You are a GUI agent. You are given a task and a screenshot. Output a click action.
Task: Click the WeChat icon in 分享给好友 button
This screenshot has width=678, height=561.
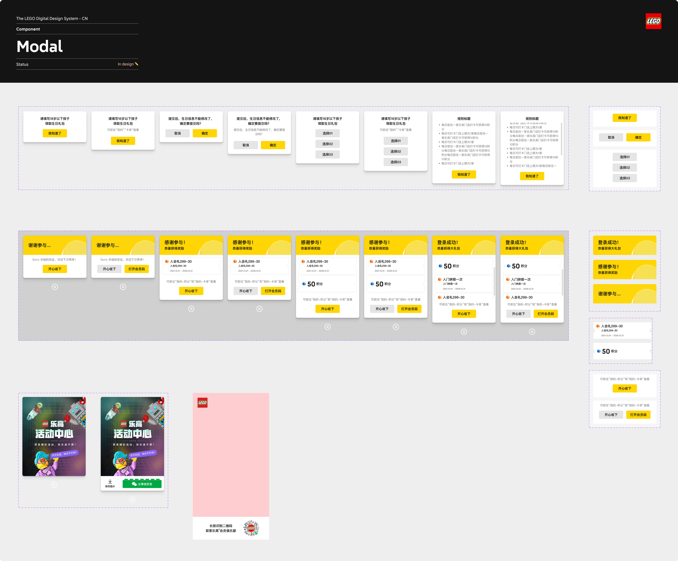[134, 484]
